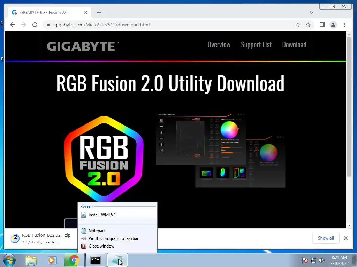The width and height of the screenshot is (357, 267).
Task: Switch to Chrome taskbar button
Action: point(74,260)
